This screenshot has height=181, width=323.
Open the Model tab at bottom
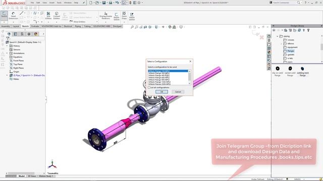(x=22, y=176)
